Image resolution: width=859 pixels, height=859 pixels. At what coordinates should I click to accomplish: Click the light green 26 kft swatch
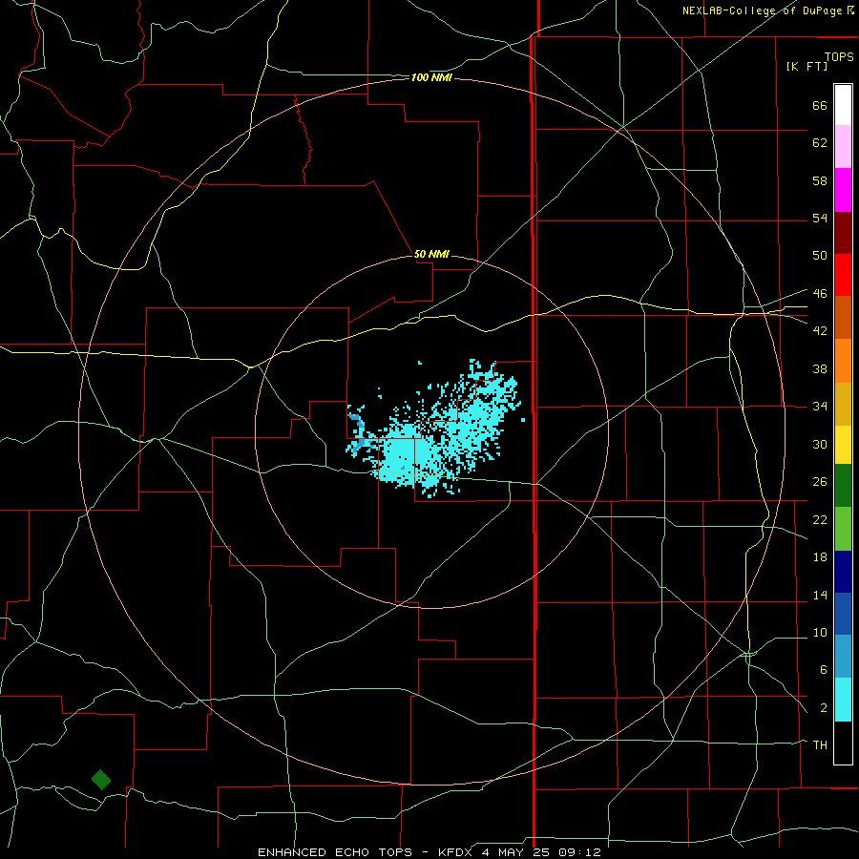pos(843,528)
